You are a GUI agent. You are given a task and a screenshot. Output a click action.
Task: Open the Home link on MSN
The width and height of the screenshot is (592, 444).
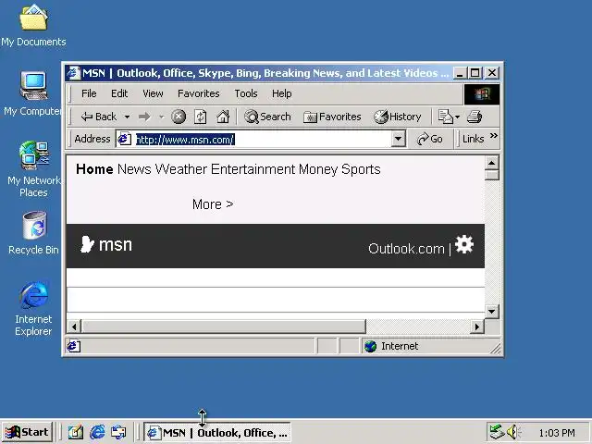(94, 169)
